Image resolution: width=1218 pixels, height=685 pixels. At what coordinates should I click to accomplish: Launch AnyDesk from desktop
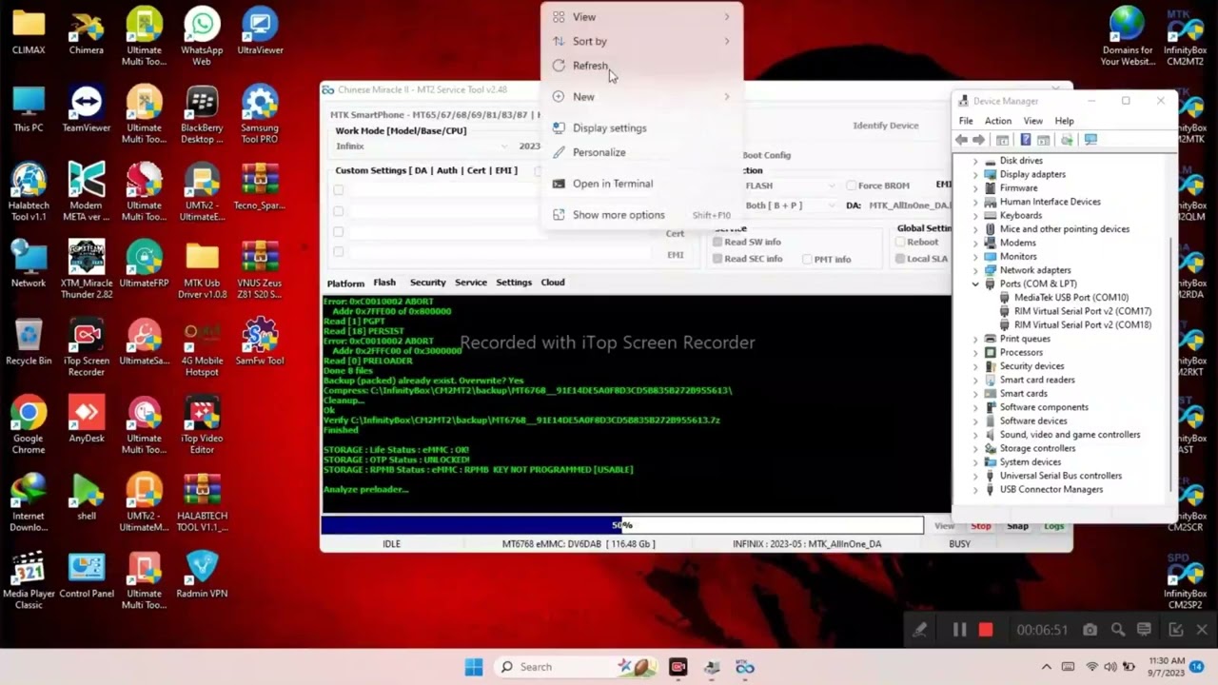tap(86, 420)
